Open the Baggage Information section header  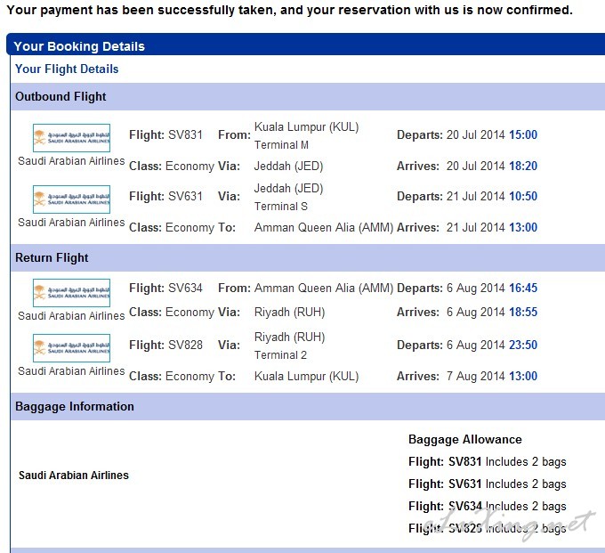tap(308, 406)
